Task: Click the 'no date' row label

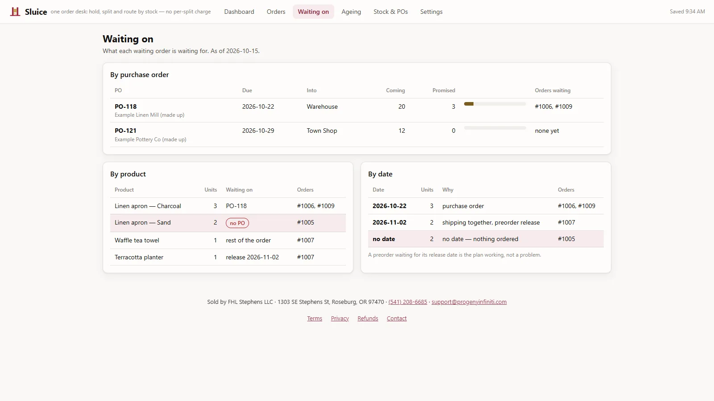Action: point(384,239)
